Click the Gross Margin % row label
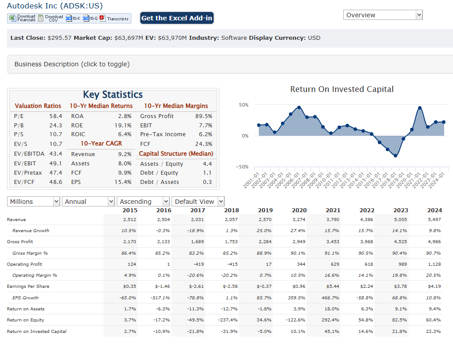 (x=30, y=253)
